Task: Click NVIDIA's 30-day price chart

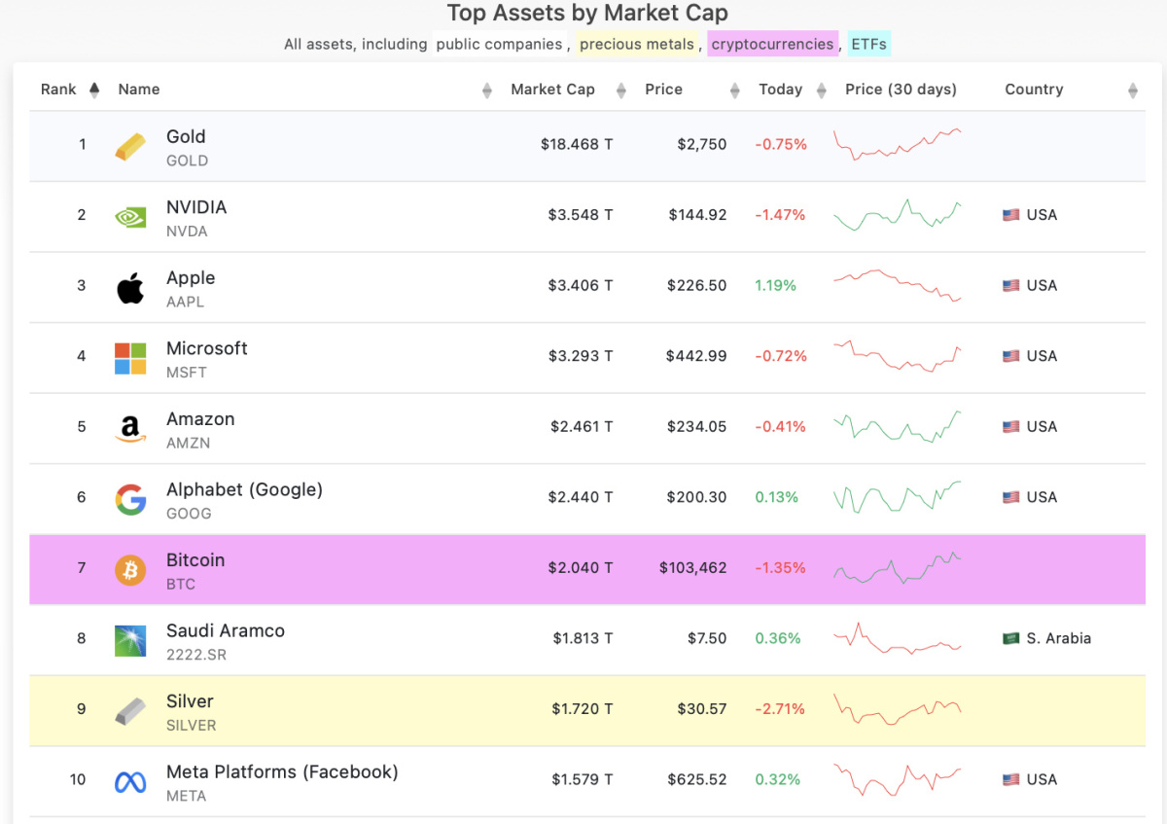Action: click(x=898, y=215)
